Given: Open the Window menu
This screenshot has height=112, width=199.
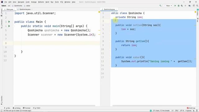Looking at the screenshot, I should click(67, 2).
